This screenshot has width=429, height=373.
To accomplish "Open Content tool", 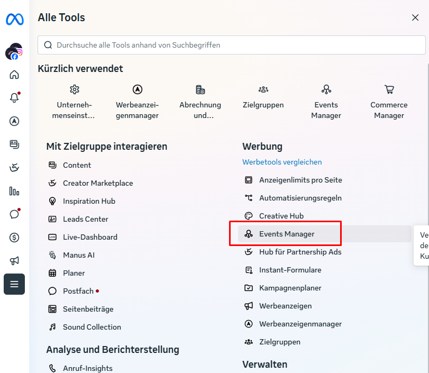I will coord(70,165).
